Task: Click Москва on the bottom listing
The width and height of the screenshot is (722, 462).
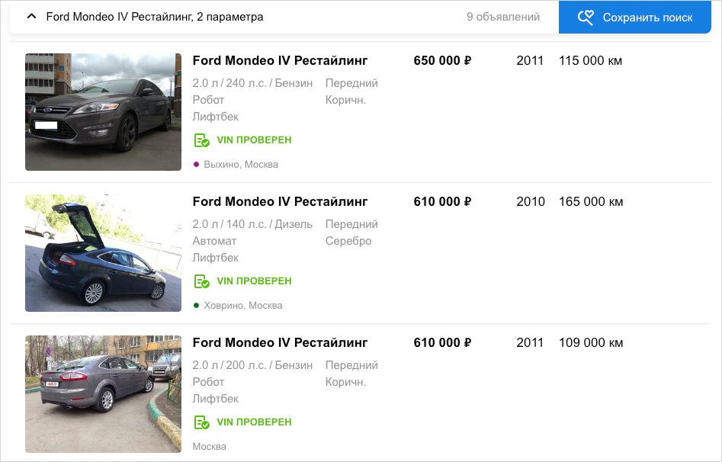Action: [x=209, y=446]
